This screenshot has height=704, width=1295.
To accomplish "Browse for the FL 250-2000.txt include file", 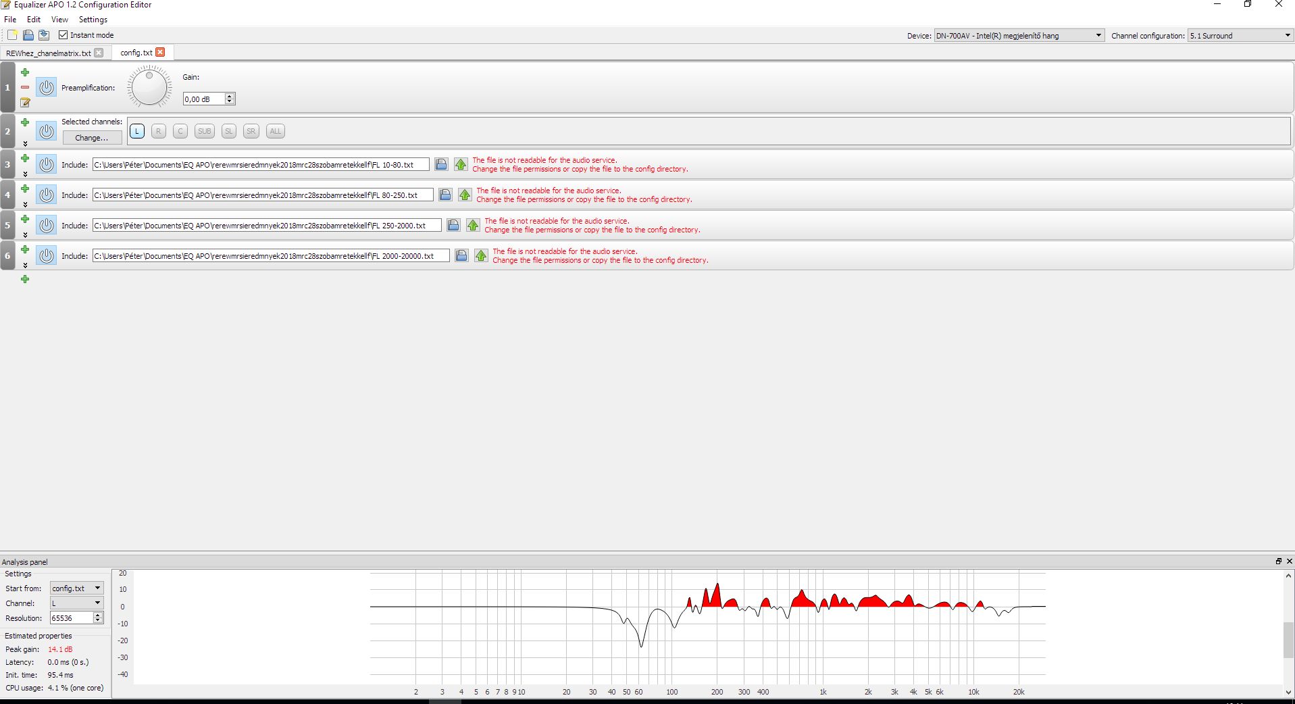I will pyautogui.click(x=453, y=225).
